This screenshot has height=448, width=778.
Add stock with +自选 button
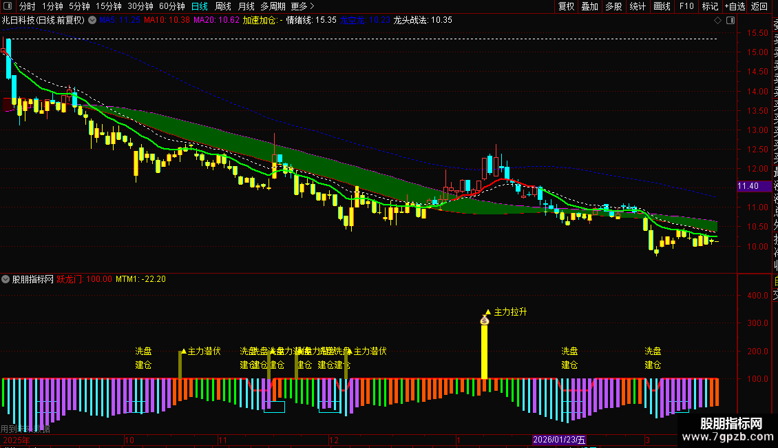[x=735, y=6]
